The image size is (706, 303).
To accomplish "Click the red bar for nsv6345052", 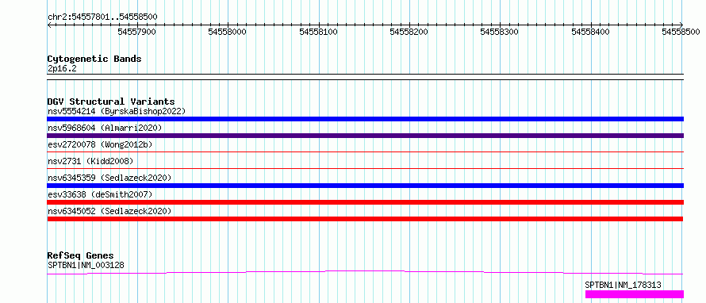I will [365, 219].
